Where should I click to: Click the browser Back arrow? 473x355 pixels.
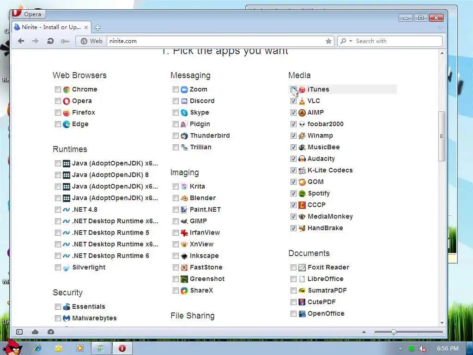[21, 41]
